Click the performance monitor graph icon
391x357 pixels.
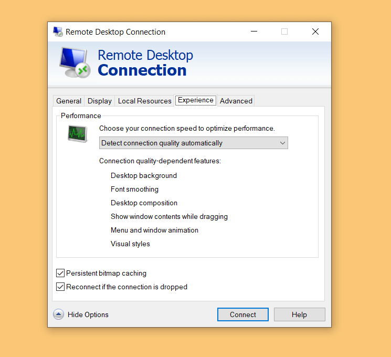point(78,134)
